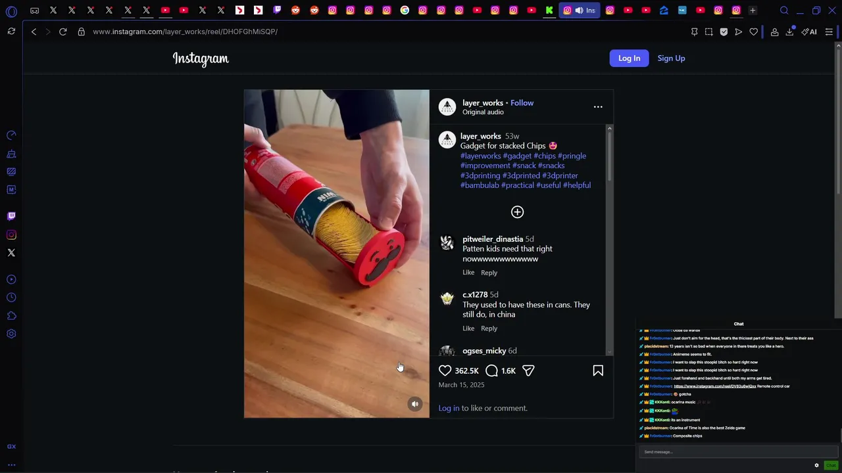Open the browser account profile icon

click(775, 32)
